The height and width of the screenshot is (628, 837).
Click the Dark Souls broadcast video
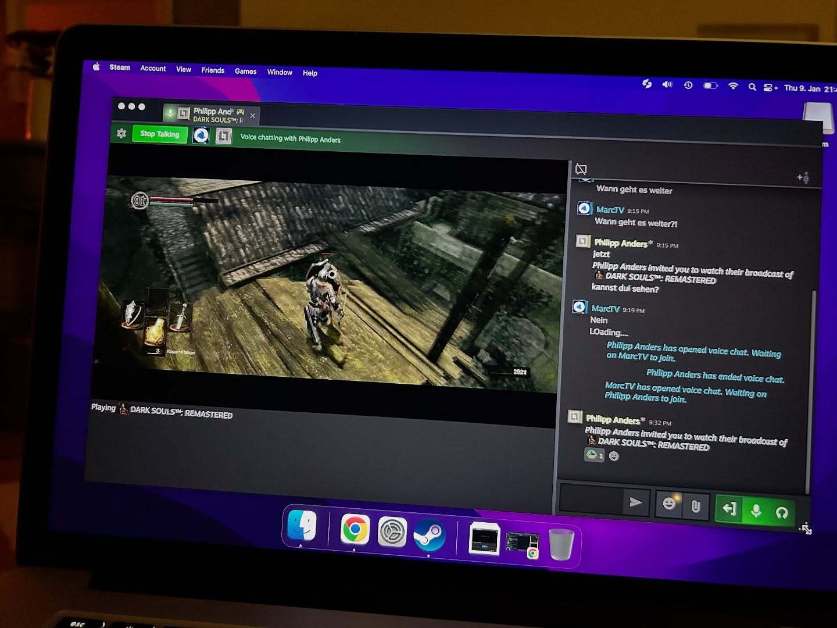pos(330,285)
